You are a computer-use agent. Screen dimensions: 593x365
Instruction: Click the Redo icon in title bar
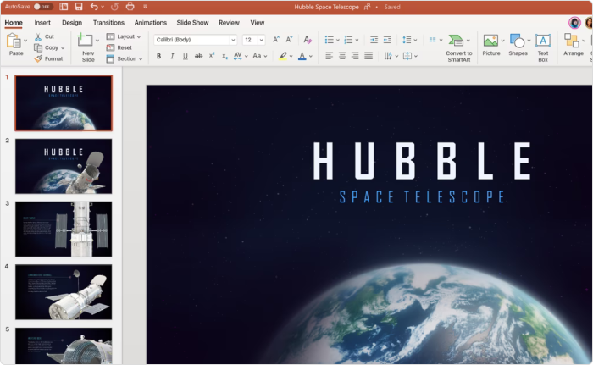point(114,7)
